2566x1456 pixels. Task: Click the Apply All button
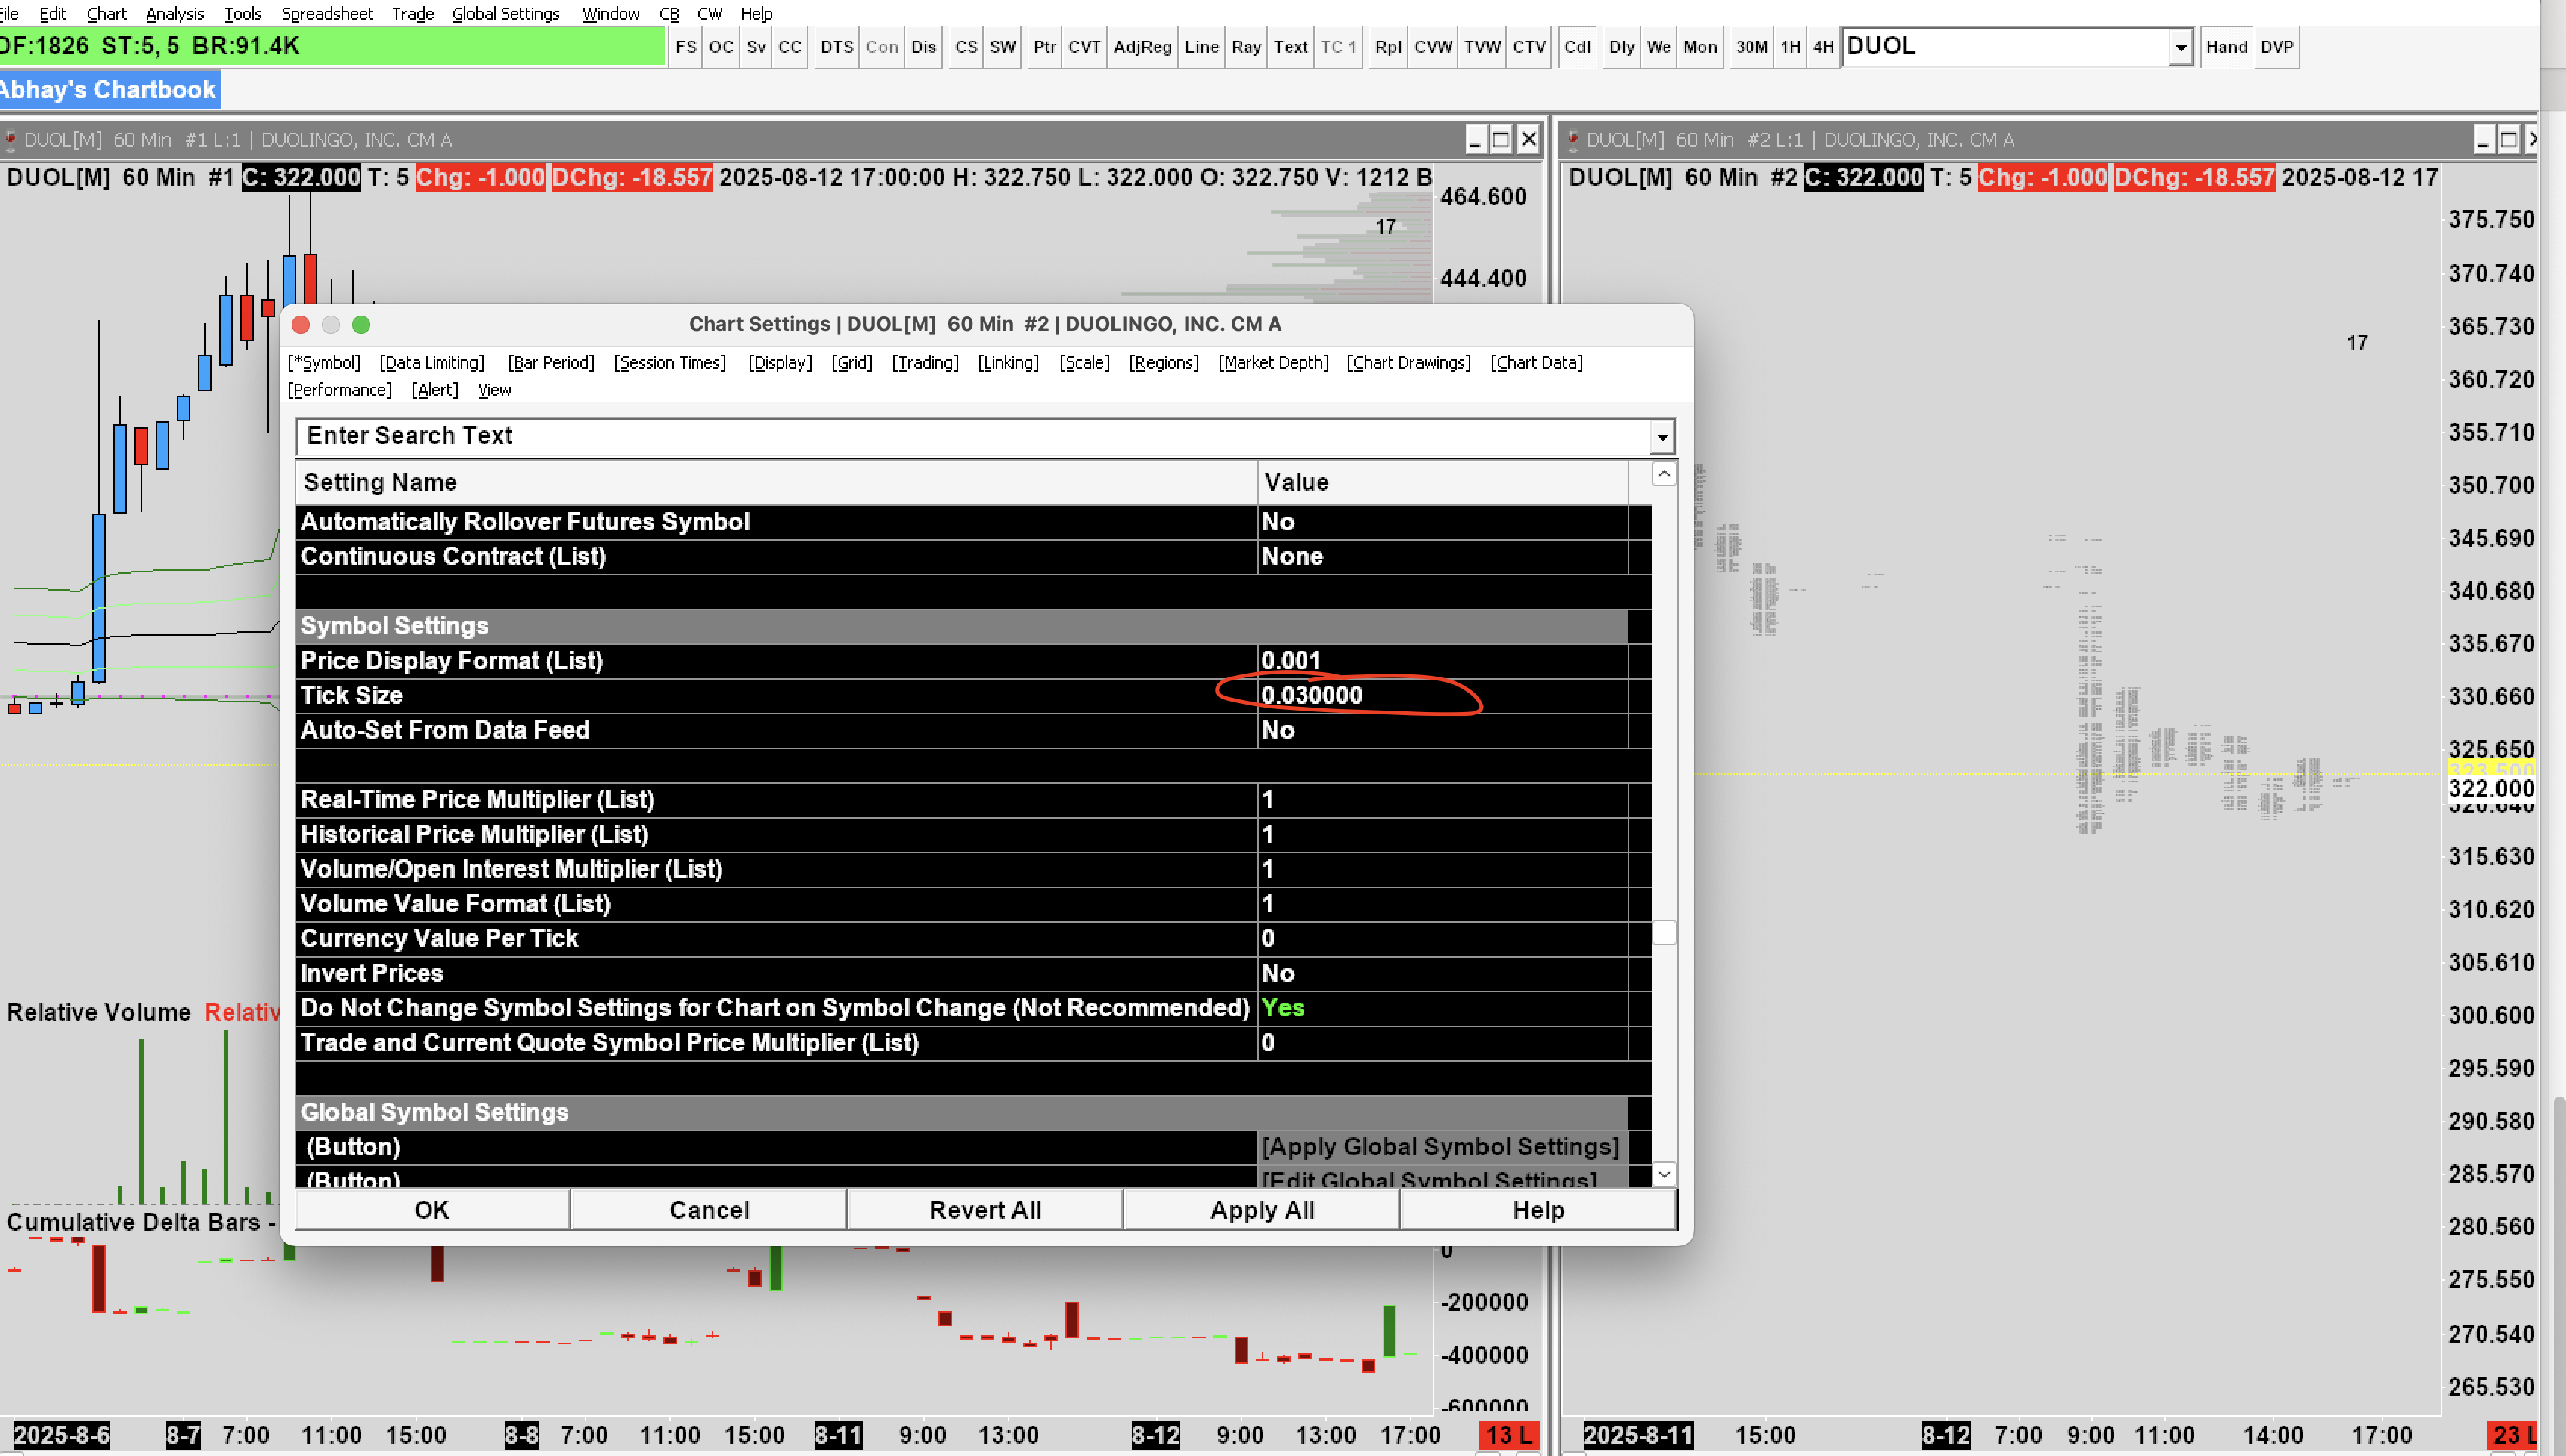tap(1262, 1210)
